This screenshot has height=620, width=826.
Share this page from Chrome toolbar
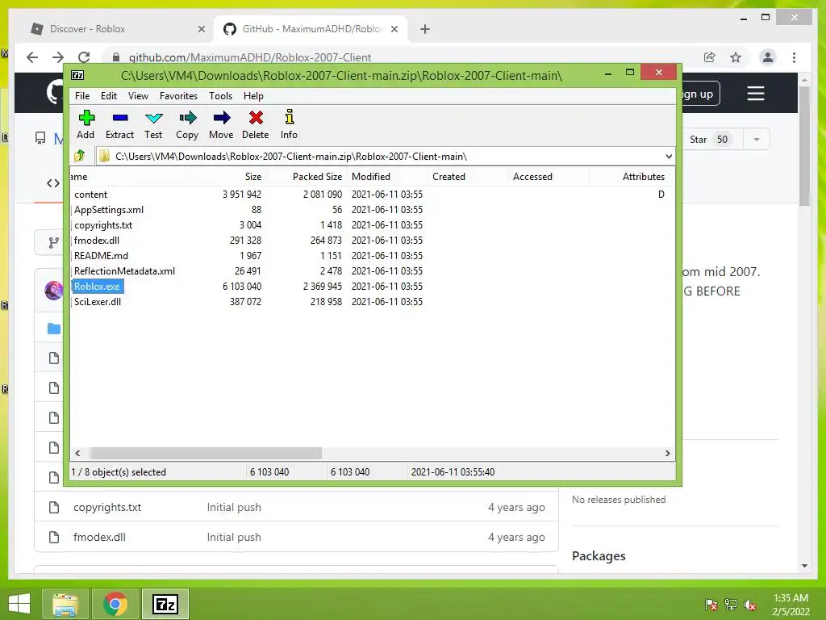(x=710, y=57)
